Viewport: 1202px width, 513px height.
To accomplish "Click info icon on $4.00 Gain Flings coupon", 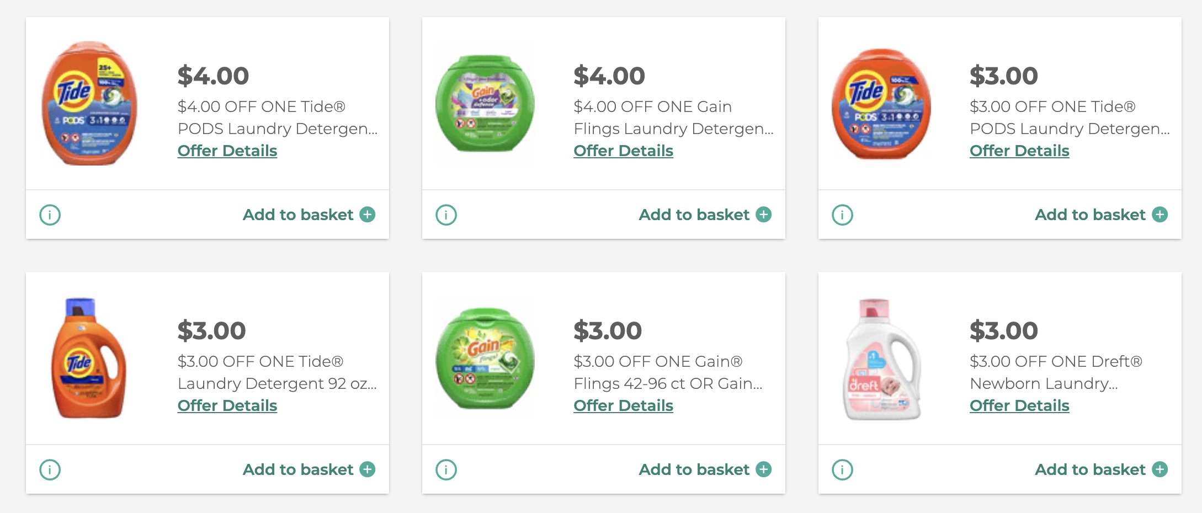I will 446,215.
